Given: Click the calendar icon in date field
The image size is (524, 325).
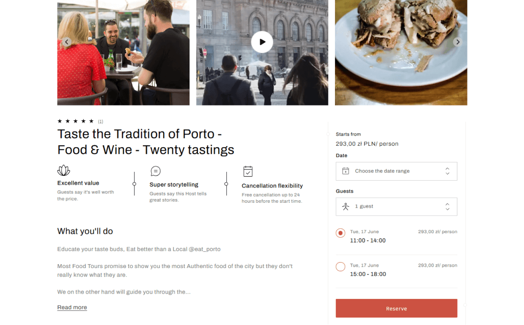Looking at the screenshot, I should (346, 171).
